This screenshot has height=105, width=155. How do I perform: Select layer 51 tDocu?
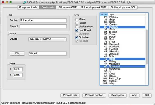click(123, 74)
